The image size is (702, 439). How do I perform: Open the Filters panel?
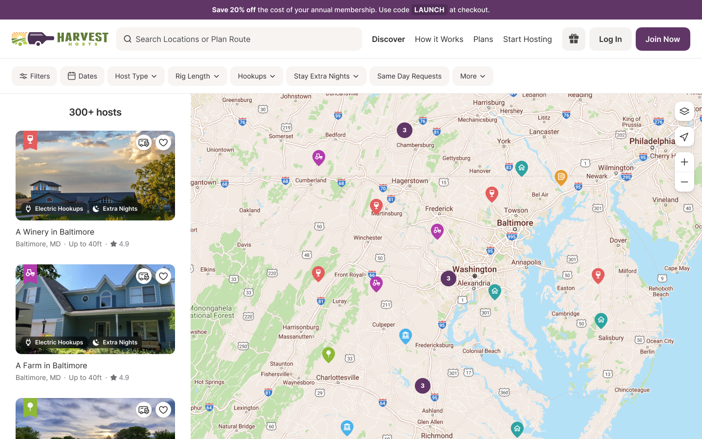click(x=34, y=76)
